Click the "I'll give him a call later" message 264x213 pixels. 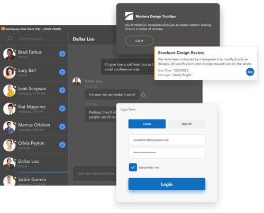coord(128,67)
